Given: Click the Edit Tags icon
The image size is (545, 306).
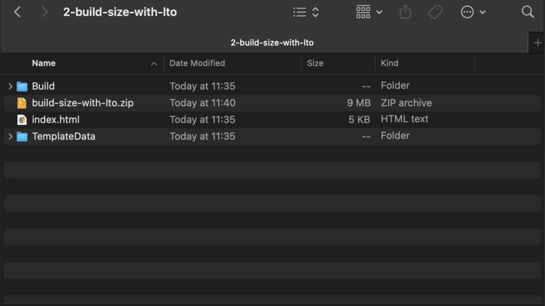Looking at the screenshot, I should (x=435, y=12).
